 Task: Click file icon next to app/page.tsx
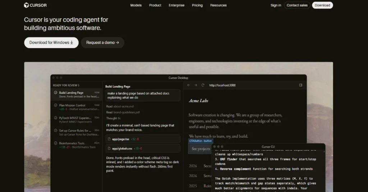109,139
